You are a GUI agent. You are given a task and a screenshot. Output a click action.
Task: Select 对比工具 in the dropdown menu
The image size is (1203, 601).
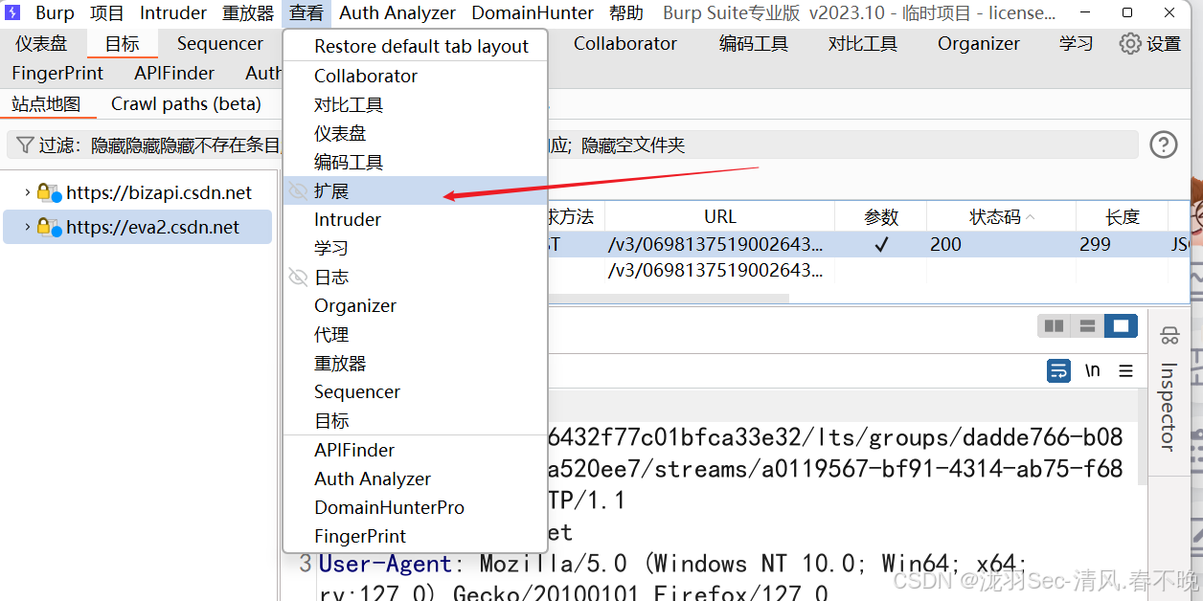click(416, 104)
